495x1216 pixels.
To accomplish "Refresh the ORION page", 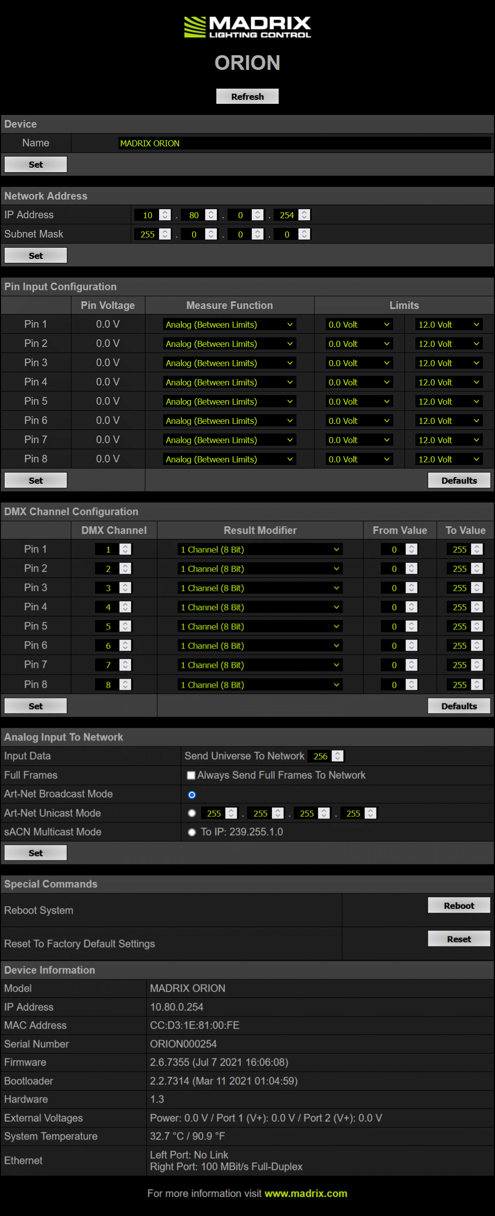I will (x=247, y=96).
